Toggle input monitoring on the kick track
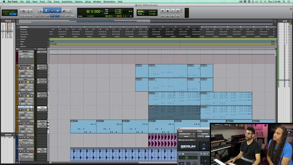Image resolution: width=293 pixels, height=165 pixels. [x=24, y=138]
